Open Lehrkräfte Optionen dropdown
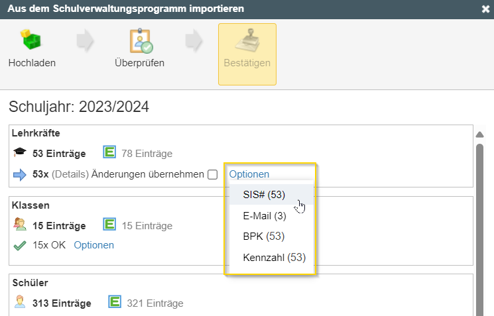 (249, 174)
